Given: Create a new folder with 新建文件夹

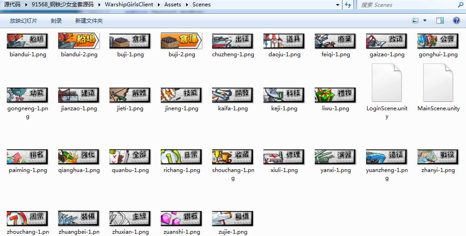Looking at the screenshot, I should tap(89, 21).
